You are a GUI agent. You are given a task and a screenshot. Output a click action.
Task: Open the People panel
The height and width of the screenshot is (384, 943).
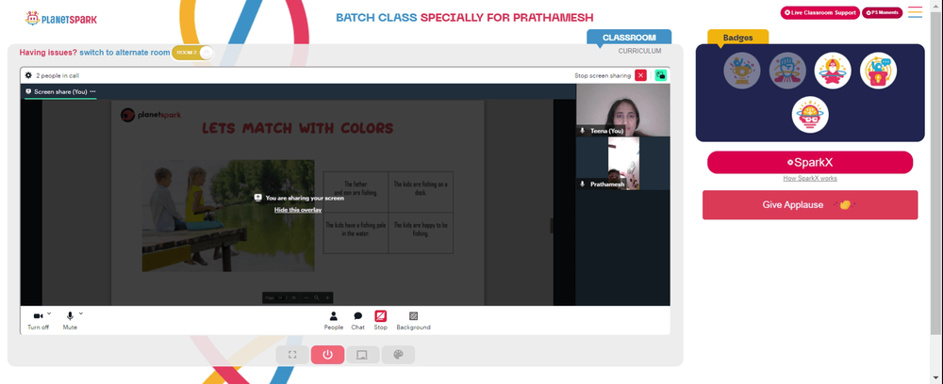pyautogui.click(x=333, y=320)
